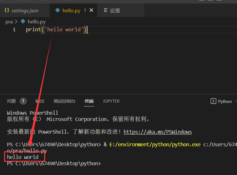Expand the breadcrumb chevron after pra
The image size is (237, 175).
(16, 21)
